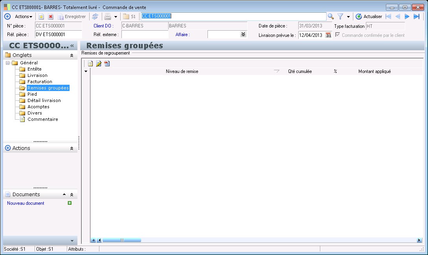Click the horizontal scrollbar thumb
This screenshot has height=255, width=428.
pyautogui.click(x=122, y=240)
